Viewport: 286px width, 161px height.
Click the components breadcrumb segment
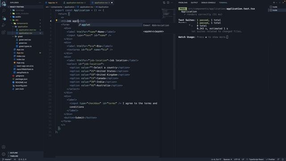[56, 7]
